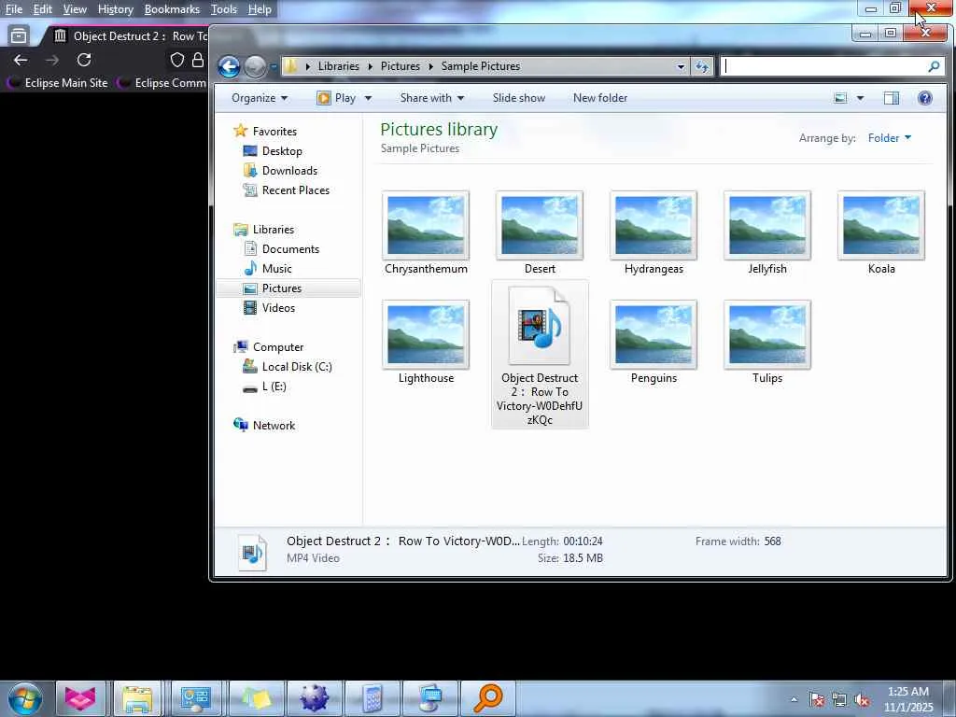Click the muted volume tray icon
The height and width of the screenshot is (717, 956).
coord(862,700)
